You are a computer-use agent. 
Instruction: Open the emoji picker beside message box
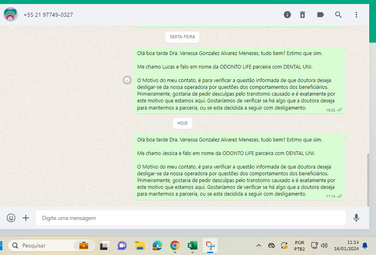(x=11, y=218)
